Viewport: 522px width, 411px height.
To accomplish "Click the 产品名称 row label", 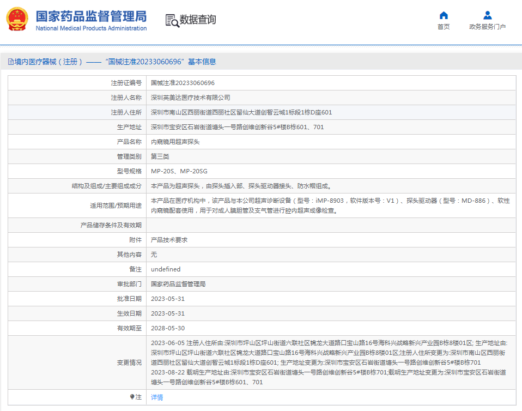I will (129, 142).
